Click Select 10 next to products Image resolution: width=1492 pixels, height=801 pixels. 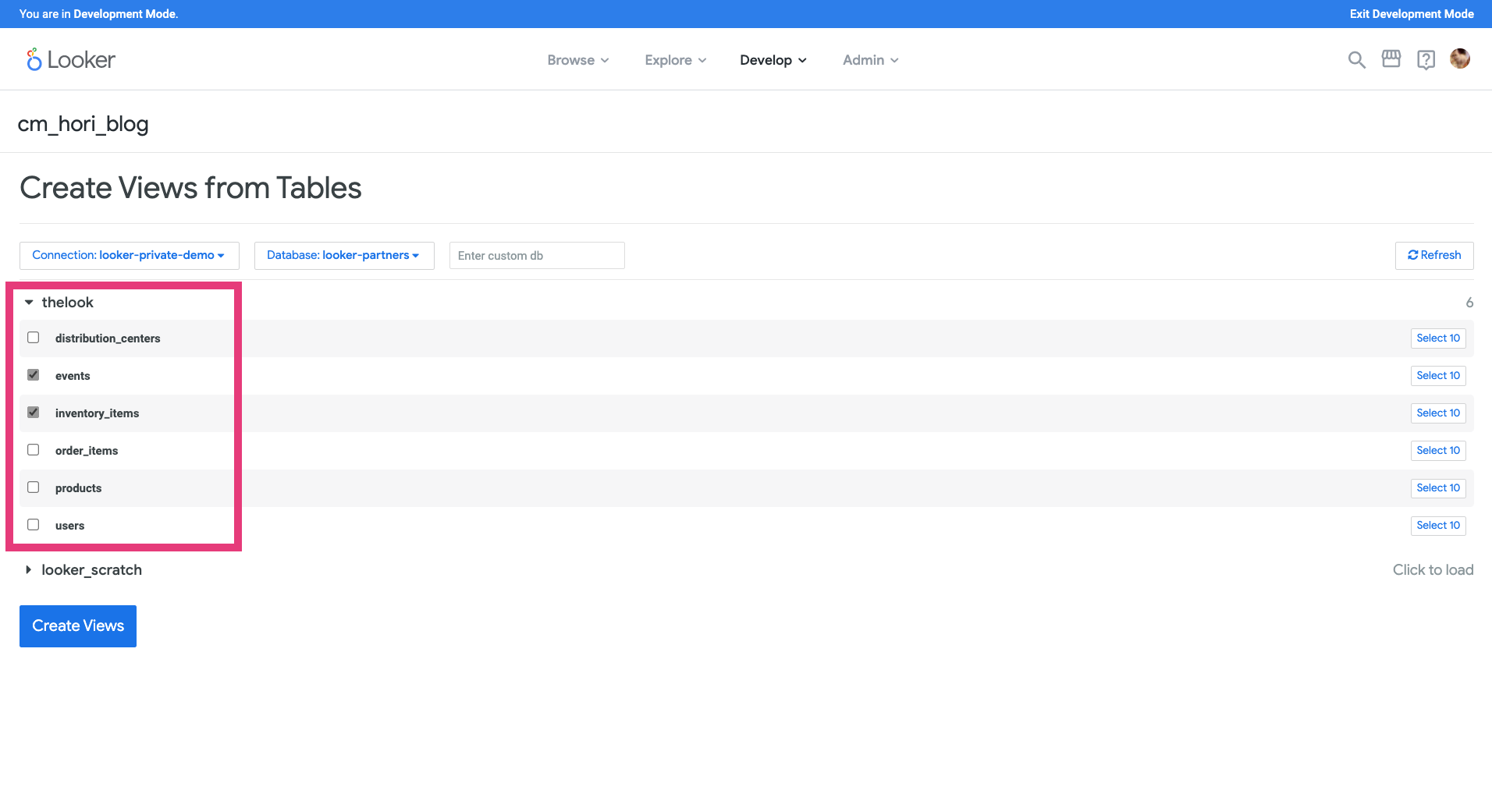pos(1437,487)
